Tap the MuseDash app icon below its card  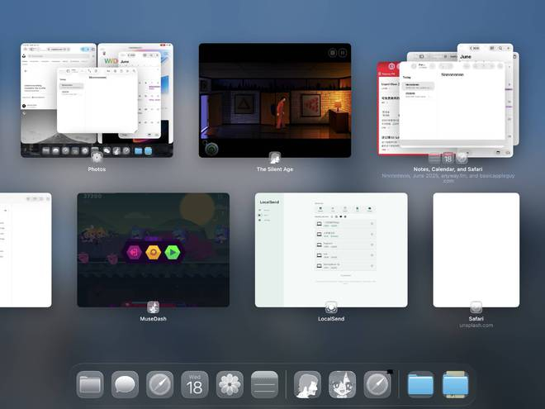coord(153,307)
